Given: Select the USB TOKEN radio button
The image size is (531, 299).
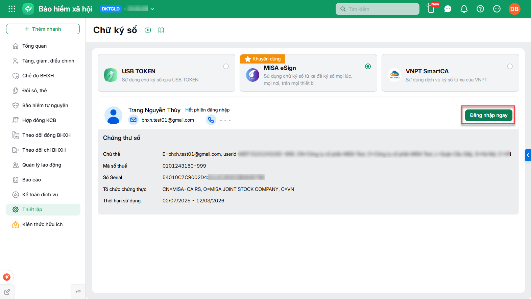Looking at the screenshot, I should (x=226, y=67).
